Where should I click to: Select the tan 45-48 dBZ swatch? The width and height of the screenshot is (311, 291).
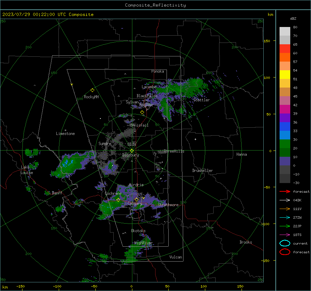tap(285, 92)
